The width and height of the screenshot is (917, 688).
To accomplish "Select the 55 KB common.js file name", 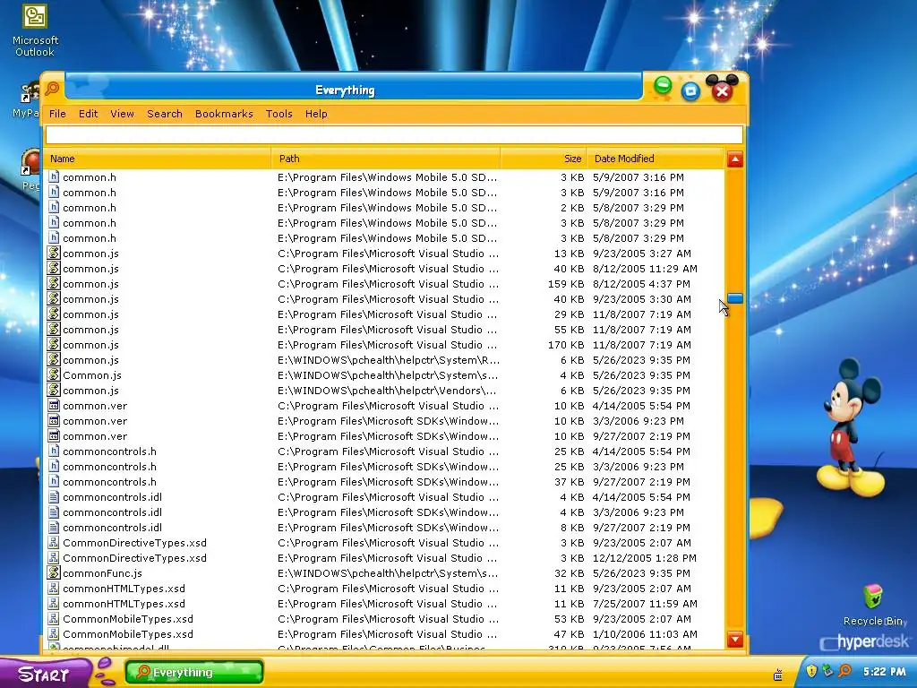I will pos(90,330).
